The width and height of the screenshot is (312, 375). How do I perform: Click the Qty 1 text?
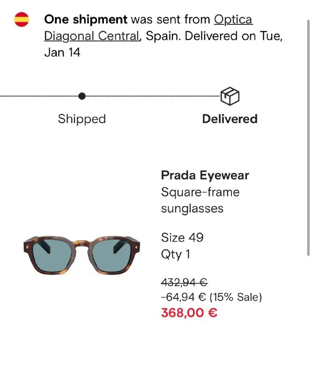(176, 255)
